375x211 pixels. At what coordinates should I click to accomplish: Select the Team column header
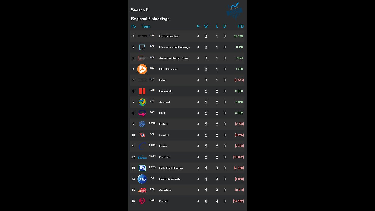pos(145,26)
